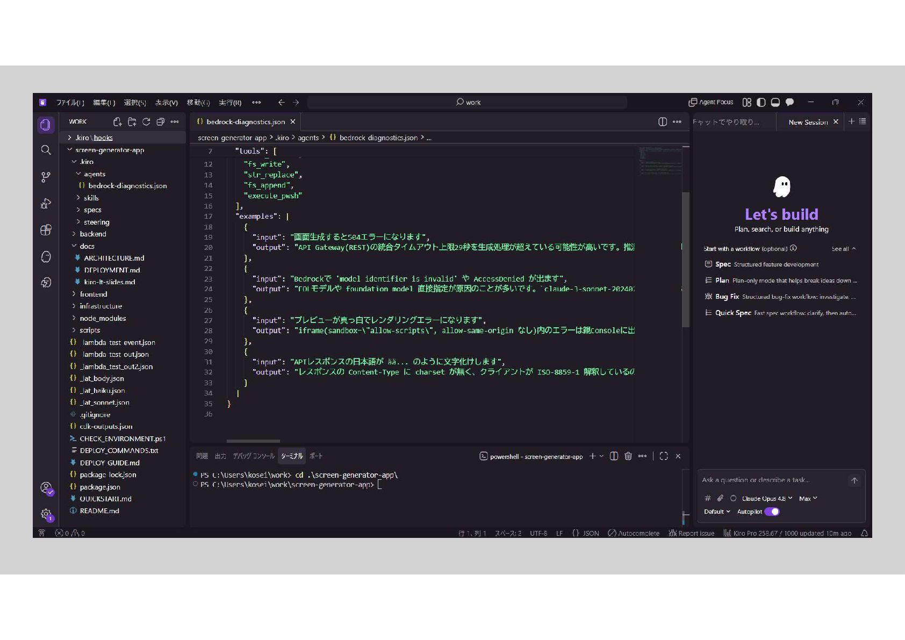The width and height of the screenshot is (905, 640).
Task: Click the editor vertical scrollbar
Action: pos(686,260)
